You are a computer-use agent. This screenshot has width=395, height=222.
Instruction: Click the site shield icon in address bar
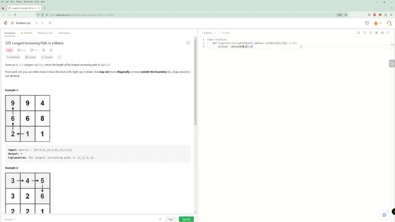pos(38,15)
